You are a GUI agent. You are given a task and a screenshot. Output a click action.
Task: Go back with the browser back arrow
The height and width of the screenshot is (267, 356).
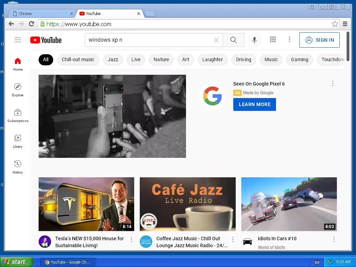click(11, 24)
